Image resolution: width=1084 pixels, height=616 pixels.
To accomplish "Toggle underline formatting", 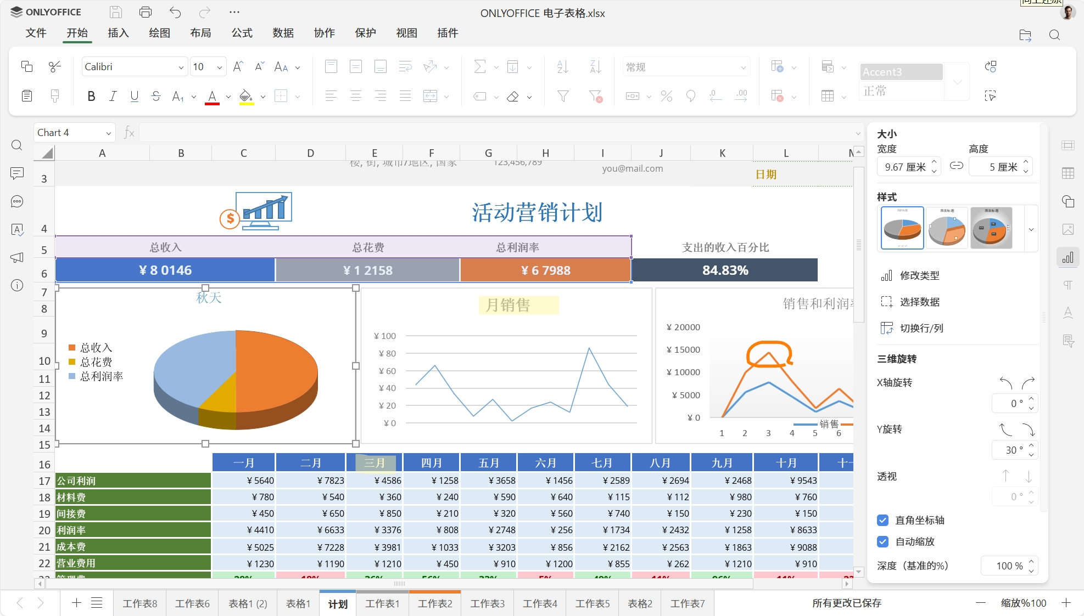I will pos(134,97).
